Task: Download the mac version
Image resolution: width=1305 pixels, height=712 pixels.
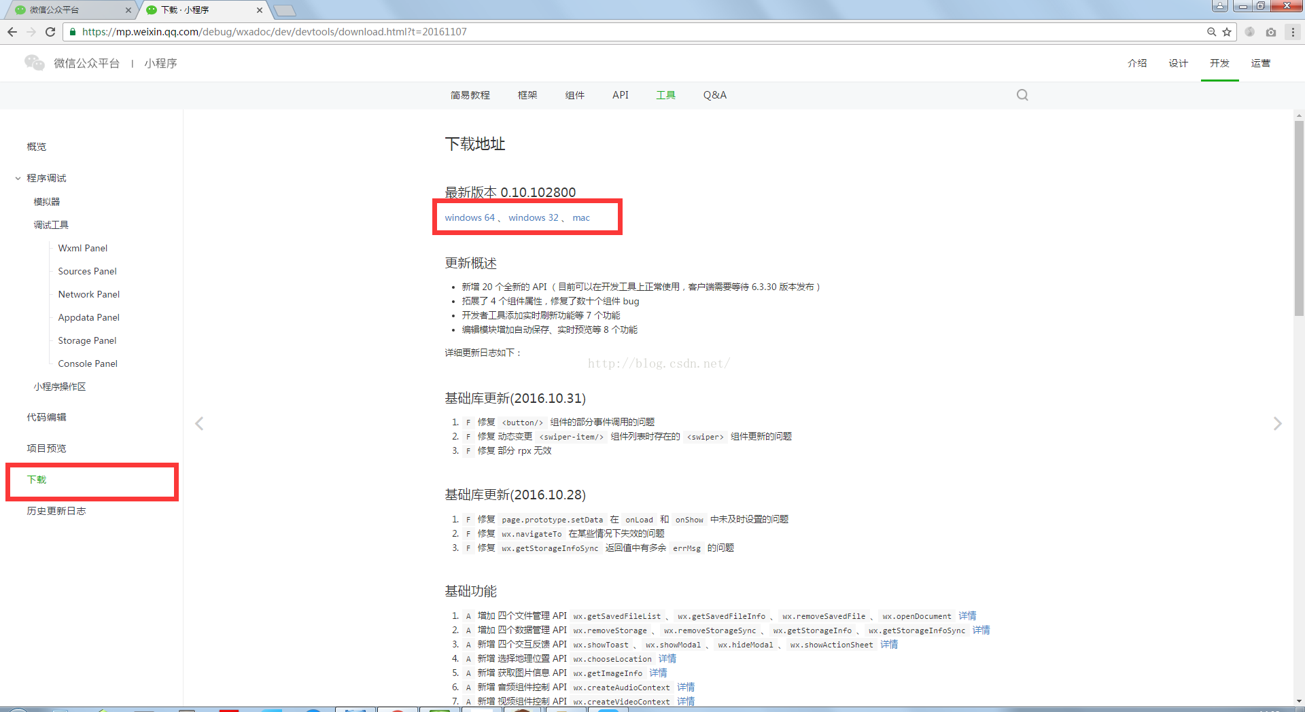Action: (x=581, y=217)
